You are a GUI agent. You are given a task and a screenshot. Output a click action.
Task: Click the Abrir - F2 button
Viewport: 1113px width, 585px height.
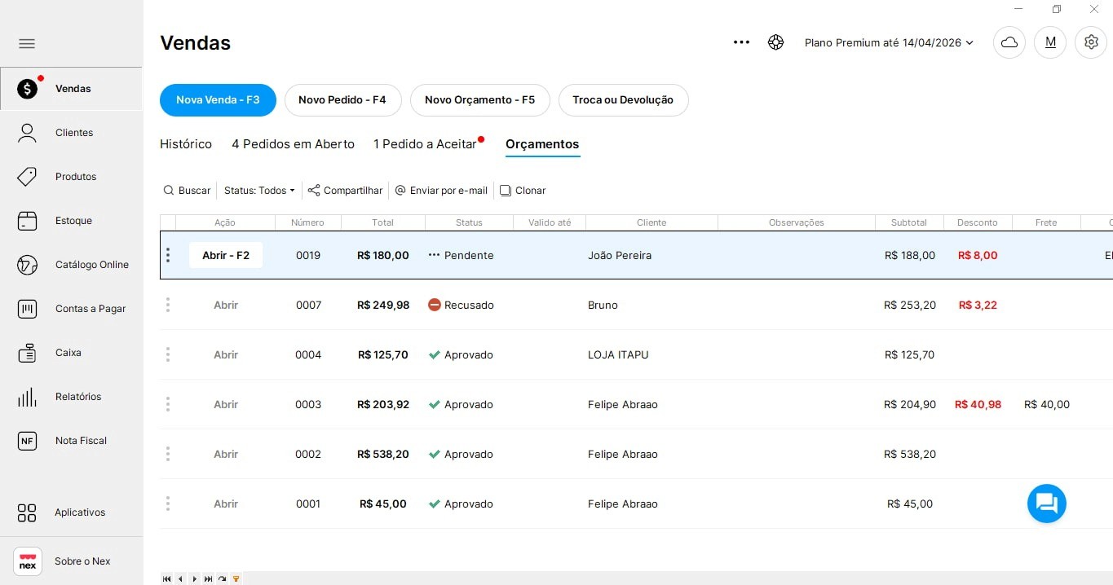(226, 255)
